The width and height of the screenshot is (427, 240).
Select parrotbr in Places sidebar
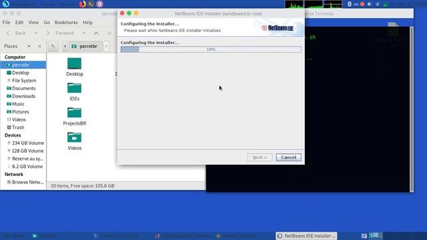click(23, 65)
